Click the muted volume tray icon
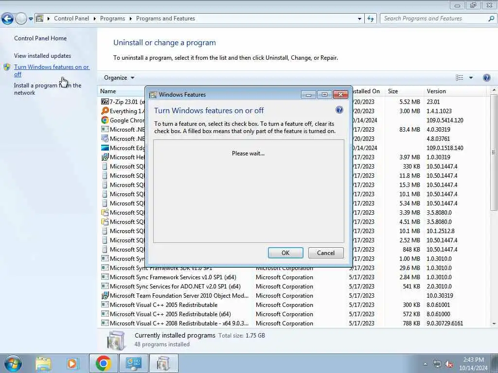Screen dimensions: 498x373 point(449,364)
